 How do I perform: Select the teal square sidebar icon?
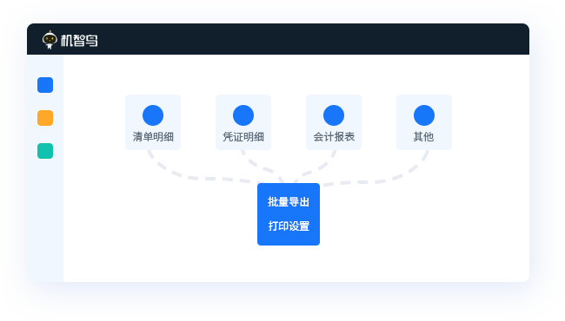click(x=45, y=151)
